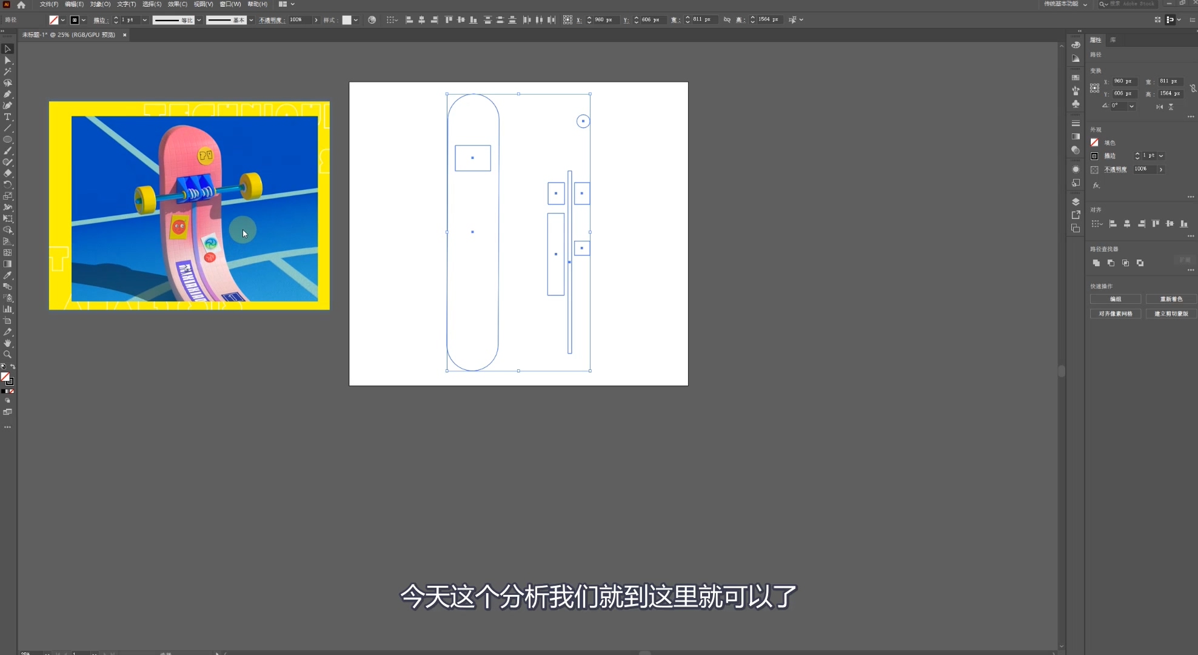1198x655 pixels.
Task: Click the fx effects icon
Action: click(x=1096, y=186)
